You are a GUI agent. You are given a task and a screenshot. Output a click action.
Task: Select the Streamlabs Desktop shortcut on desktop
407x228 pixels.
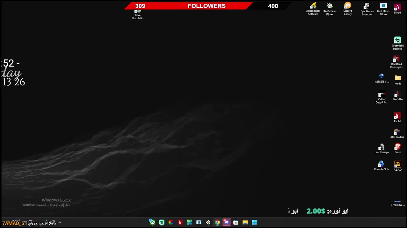(x=397, y=43)
